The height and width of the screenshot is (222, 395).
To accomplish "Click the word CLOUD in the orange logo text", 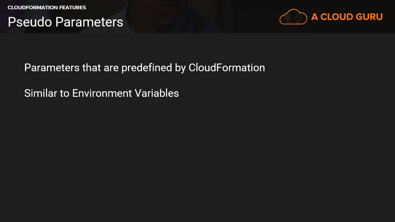I will tap(336, 17).
